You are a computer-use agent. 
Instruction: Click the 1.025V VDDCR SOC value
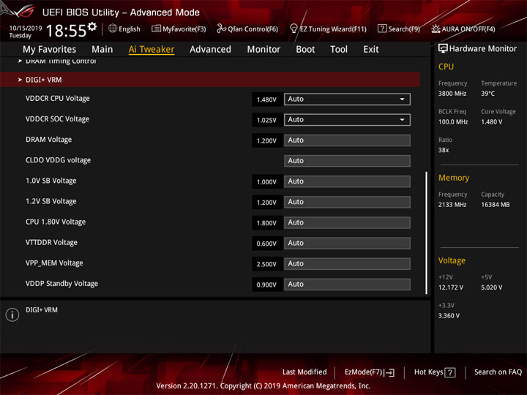point(267,120)
